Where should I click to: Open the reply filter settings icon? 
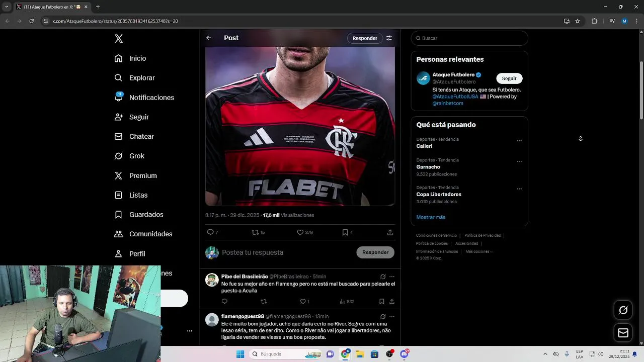[x=389, y=38]
